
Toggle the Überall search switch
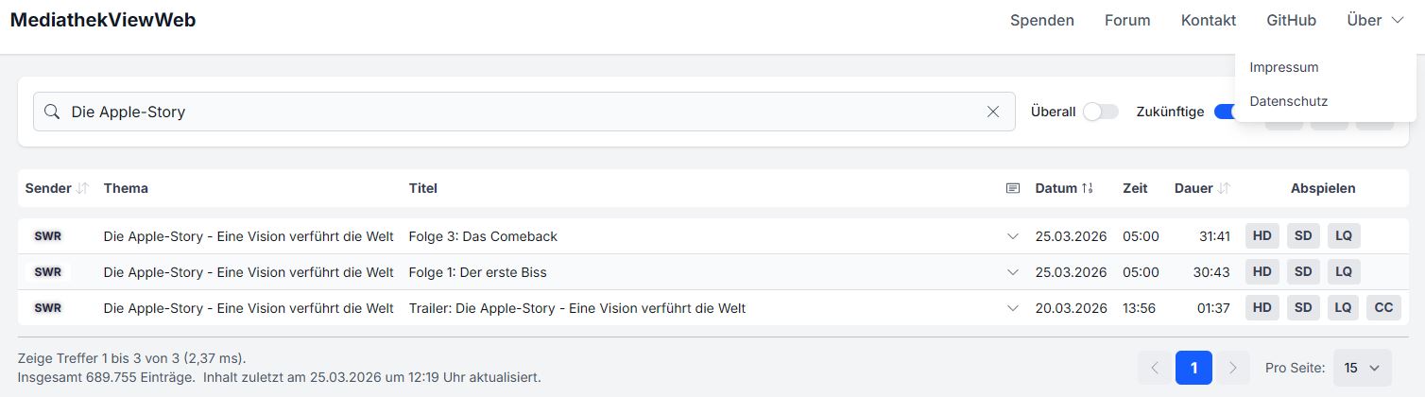[1100, 112]
